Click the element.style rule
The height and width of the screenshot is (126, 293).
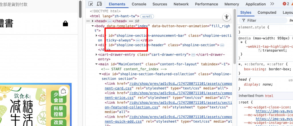click(x=252, y=27)
